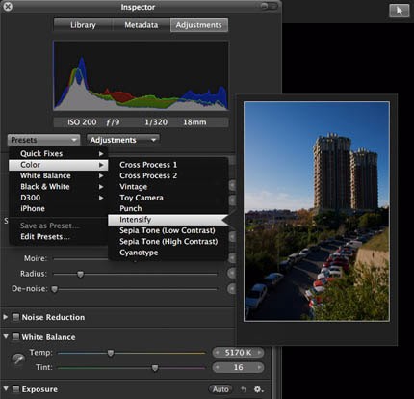Collapse the Exposure section
The width and height of the screenshot is (414, 399).
point(6,389)
